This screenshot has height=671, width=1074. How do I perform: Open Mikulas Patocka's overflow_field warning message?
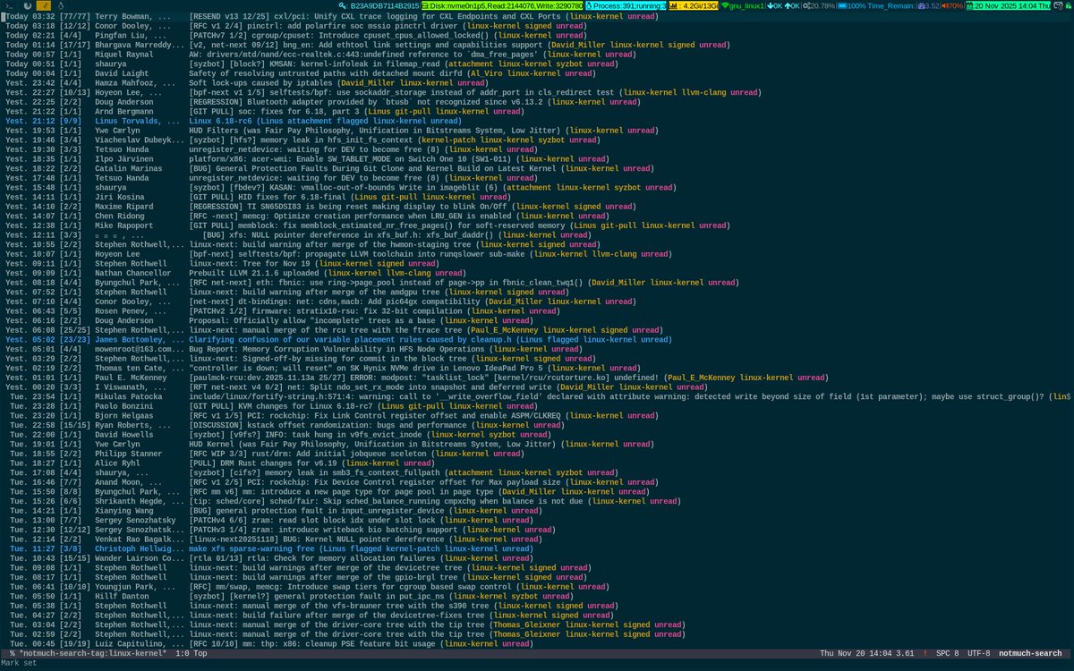click(x=403, y=396)
